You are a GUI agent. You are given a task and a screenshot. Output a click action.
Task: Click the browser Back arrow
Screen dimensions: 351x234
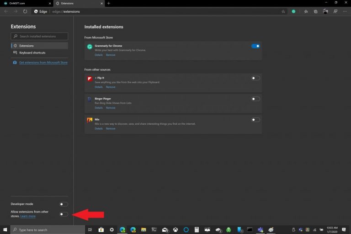tap(6, 11)
